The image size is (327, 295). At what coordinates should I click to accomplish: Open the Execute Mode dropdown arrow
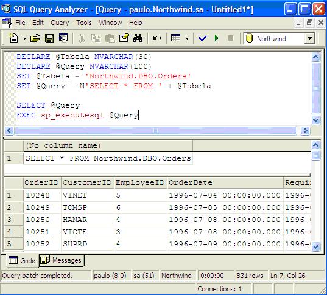click(x=187, y=38)
